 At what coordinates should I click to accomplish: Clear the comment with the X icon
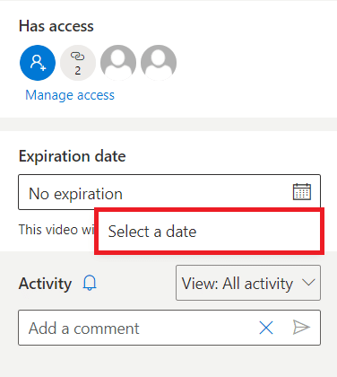point(266,328)
